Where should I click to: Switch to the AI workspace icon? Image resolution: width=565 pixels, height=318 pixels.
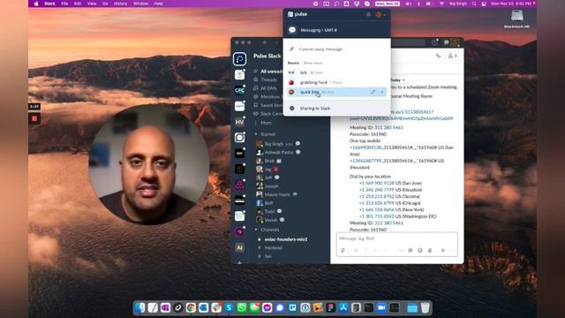(x=239, y=247)
